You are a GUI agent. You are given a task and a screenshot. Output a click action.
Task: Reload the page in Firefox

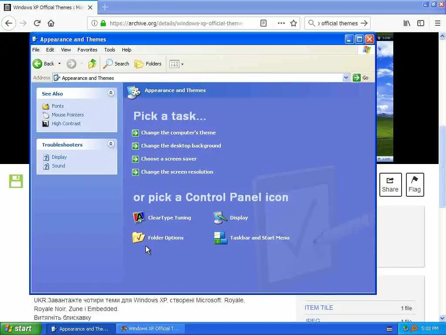click(x=37, y=23)
